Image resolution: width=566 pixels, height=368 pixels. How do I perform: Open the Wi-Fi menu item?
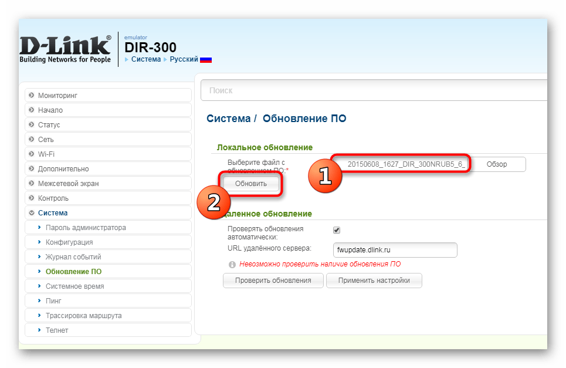pyautogui.click(x=108, y=154)
